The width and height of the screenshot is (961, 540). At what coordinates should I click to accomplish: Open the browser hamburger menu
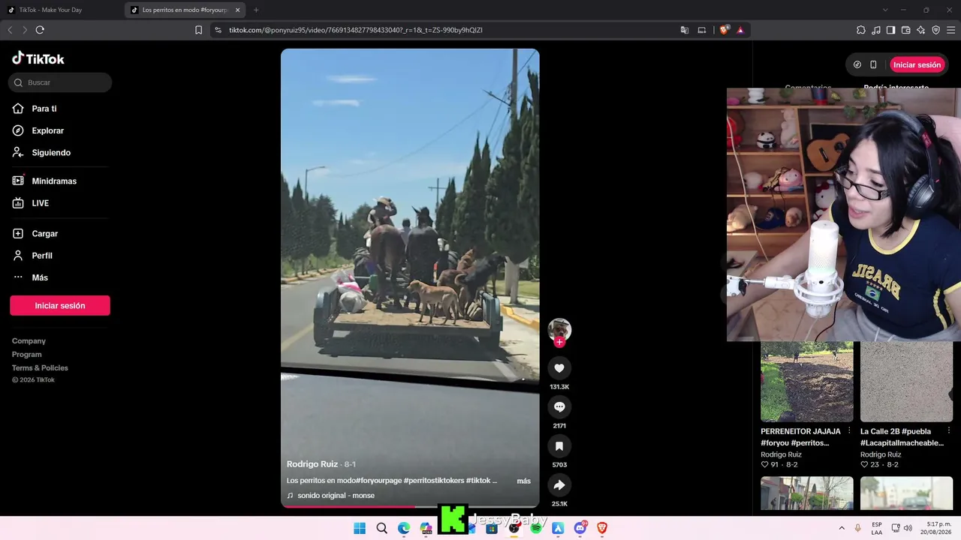(951, 30)
